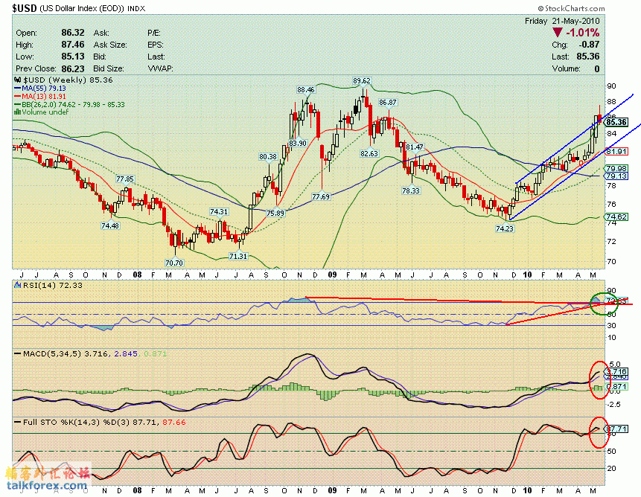Click the EPS label
Screen dimensions: 641x497
pos(156,45)
